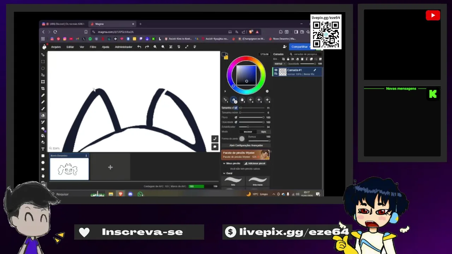
Task: Add preset in slot 4
Action: (x=250, y=100)
